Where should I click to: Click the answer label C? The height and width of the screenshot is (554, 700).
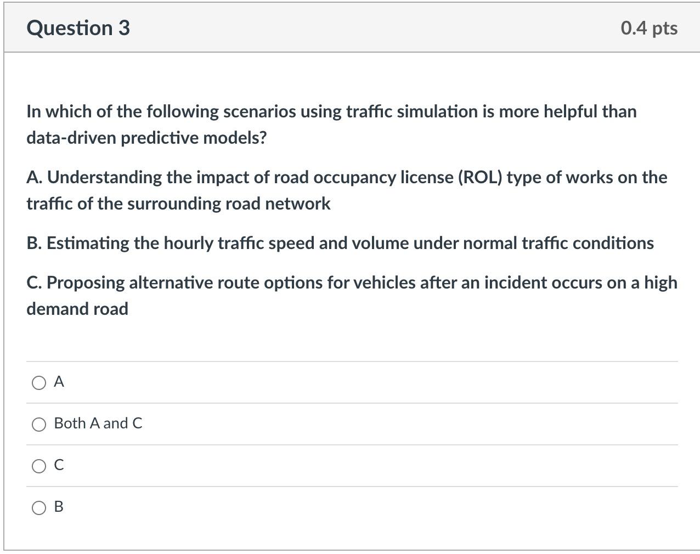click(x=58, y=465)
